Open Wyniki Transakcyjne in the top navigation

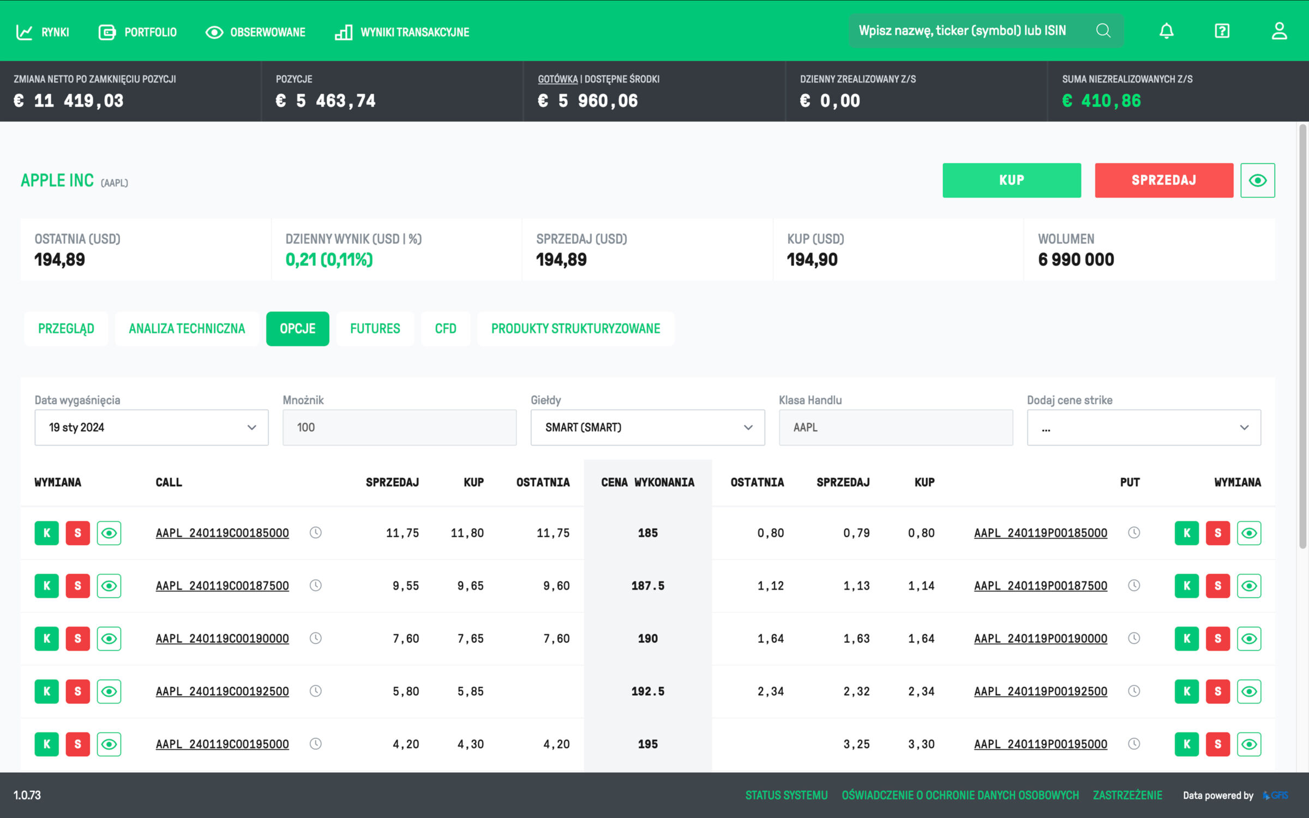tap(402, 32)
